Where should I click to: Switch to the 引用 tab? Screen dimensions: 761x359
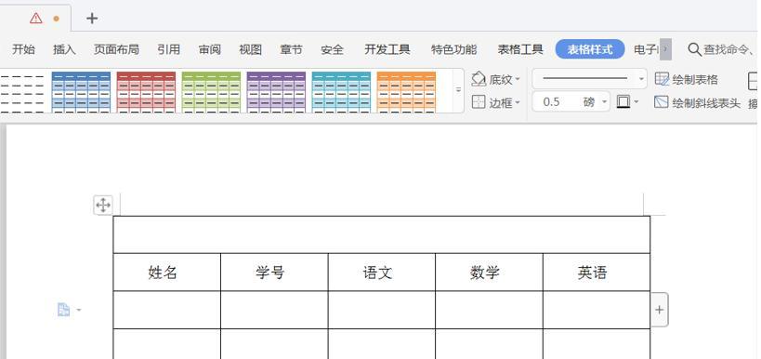tap(169, 49)
